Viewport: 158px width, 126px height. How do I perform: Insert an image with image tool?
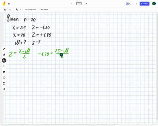[x=4, y=72]
